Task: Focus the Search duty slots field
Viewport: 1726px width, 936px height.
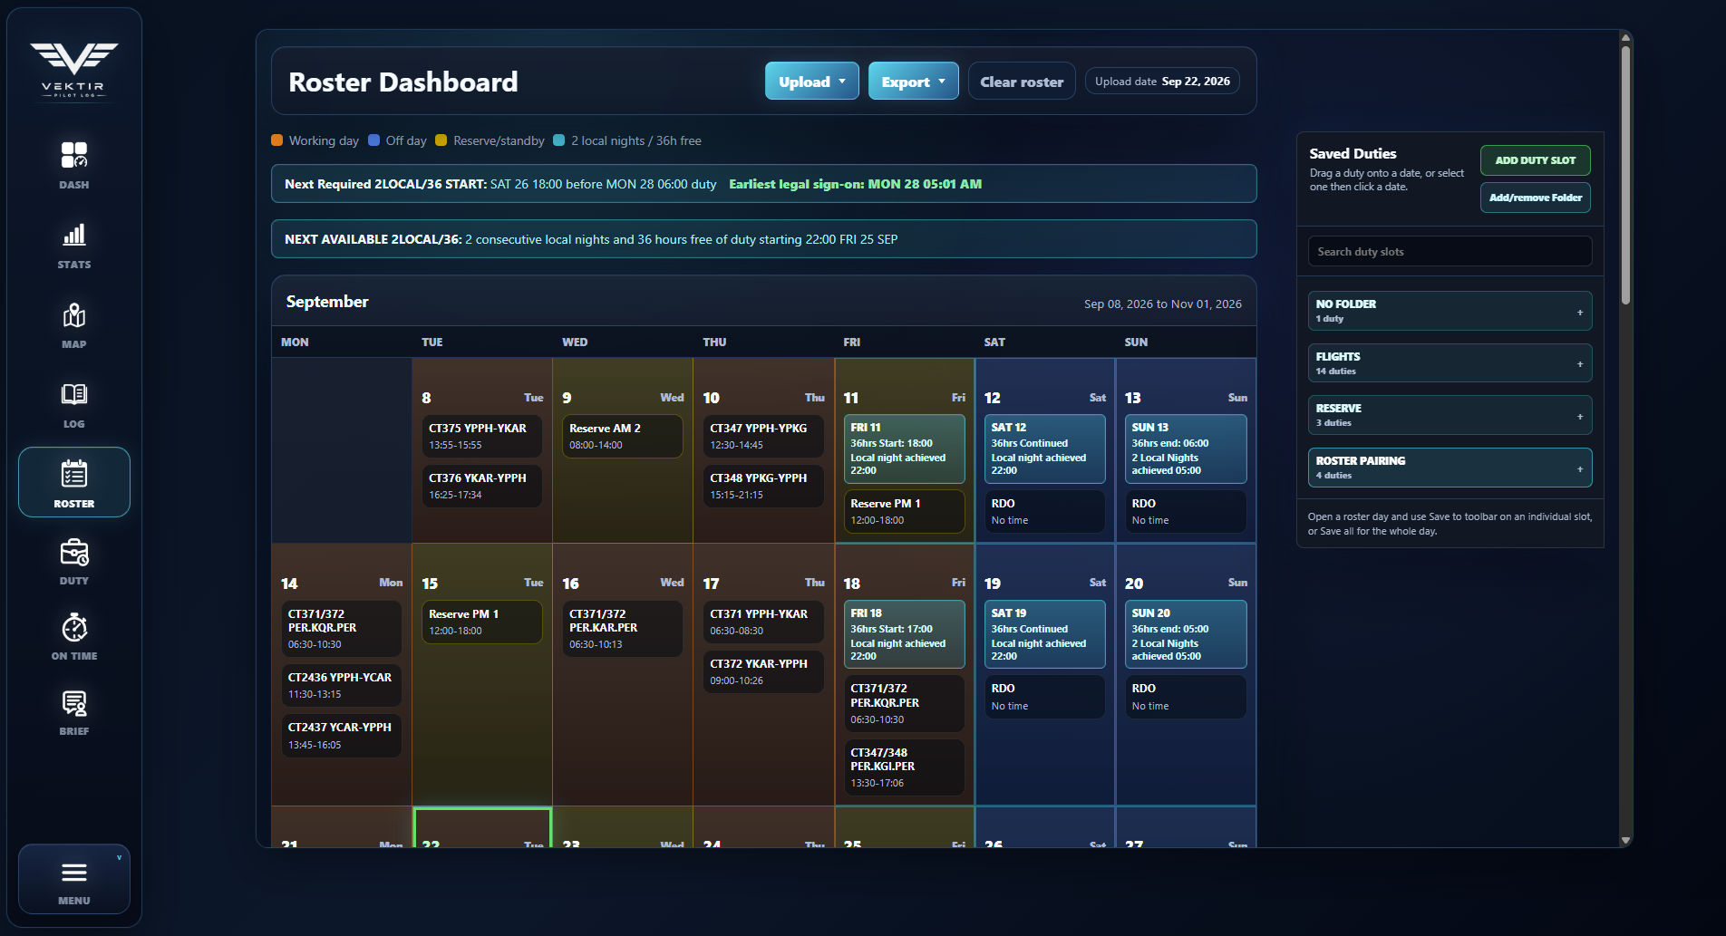Action: pos(1450,252)
